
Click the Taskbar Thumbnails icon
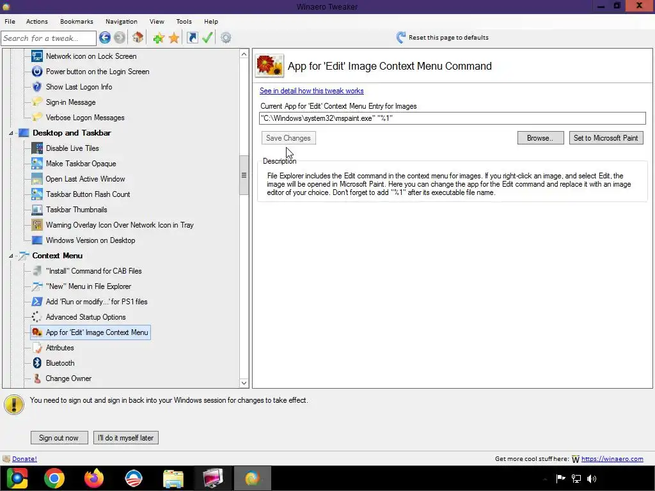tap(37, 210)
